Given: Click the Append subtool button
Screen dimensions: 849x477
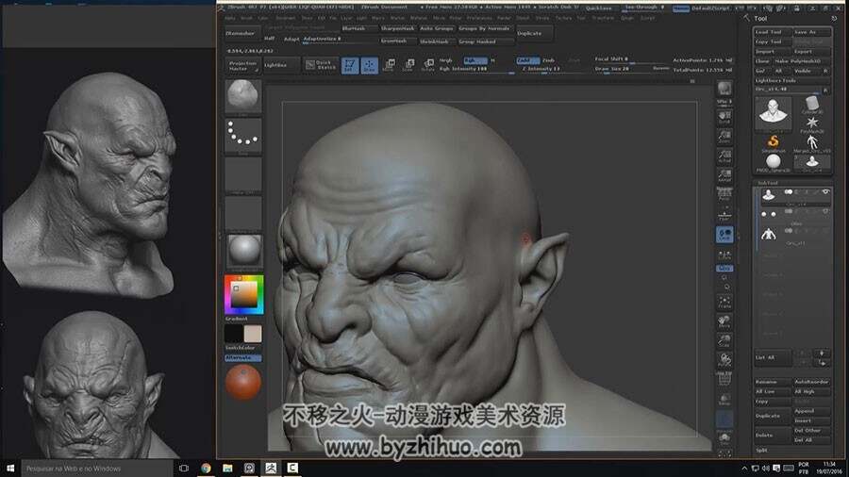Looking at the screenshot, I should click(811, 411).
